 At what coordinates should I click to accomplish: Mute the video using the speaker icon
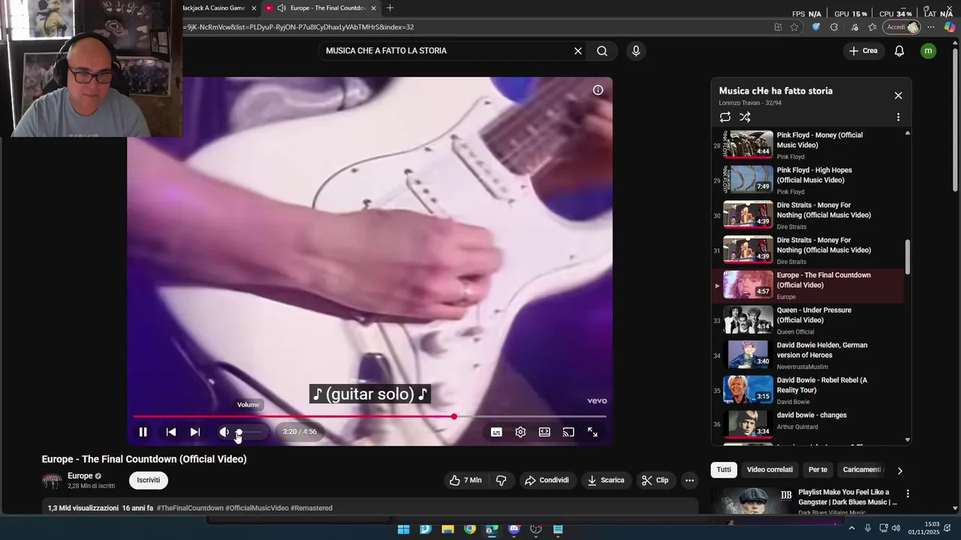(224, 432)
